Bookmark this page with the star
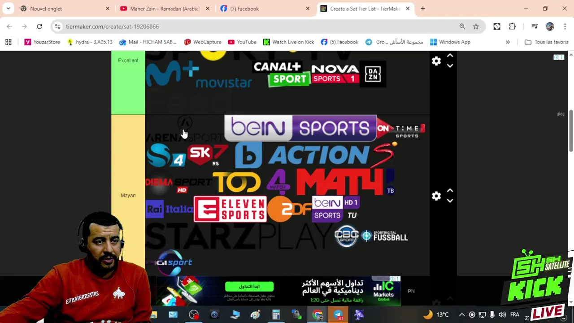This screenshot has width=574, height=323. point(476,26)
